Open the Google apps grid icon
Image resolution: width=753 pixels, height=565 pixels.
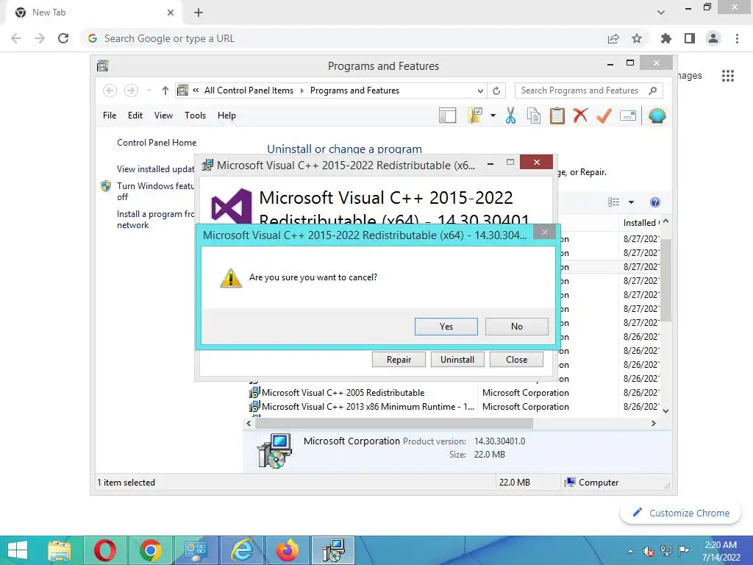[728, 76]
